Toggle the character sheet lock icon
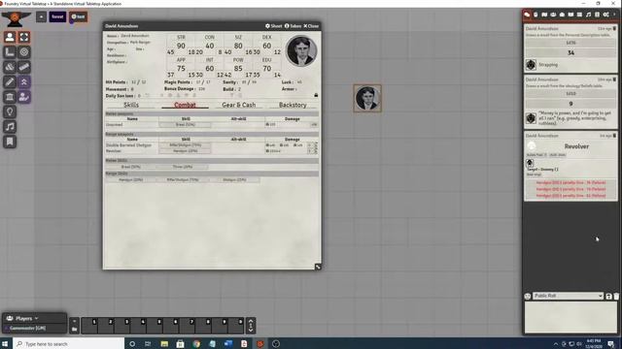This screenshot has width=622, height=349. [316, 95]
